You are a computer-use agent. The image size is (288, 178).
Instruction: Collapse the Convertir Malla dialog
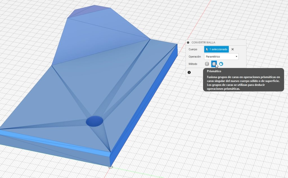188,42
